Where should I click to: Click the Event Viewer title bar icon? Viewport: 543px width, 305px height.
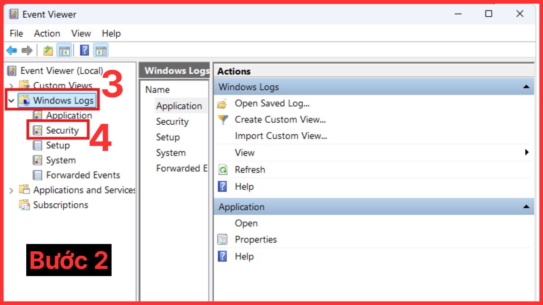pos(14,14)
